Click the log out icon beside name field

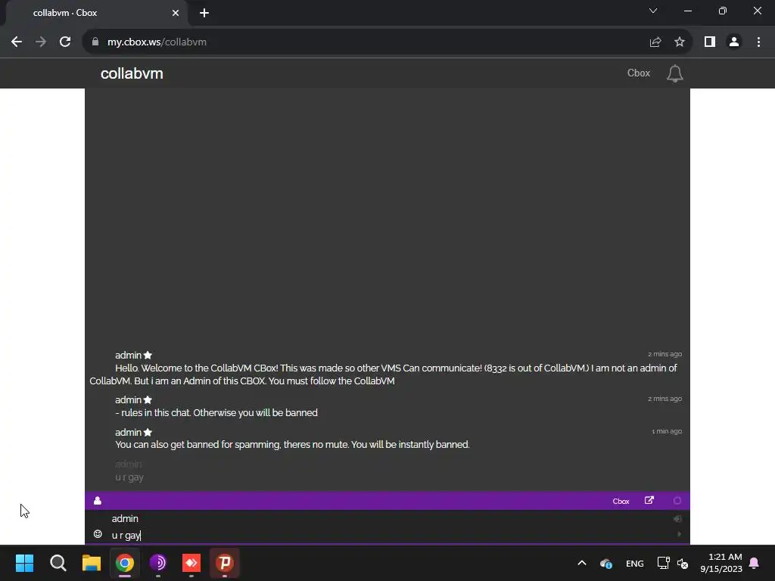[x=677, y=518]
